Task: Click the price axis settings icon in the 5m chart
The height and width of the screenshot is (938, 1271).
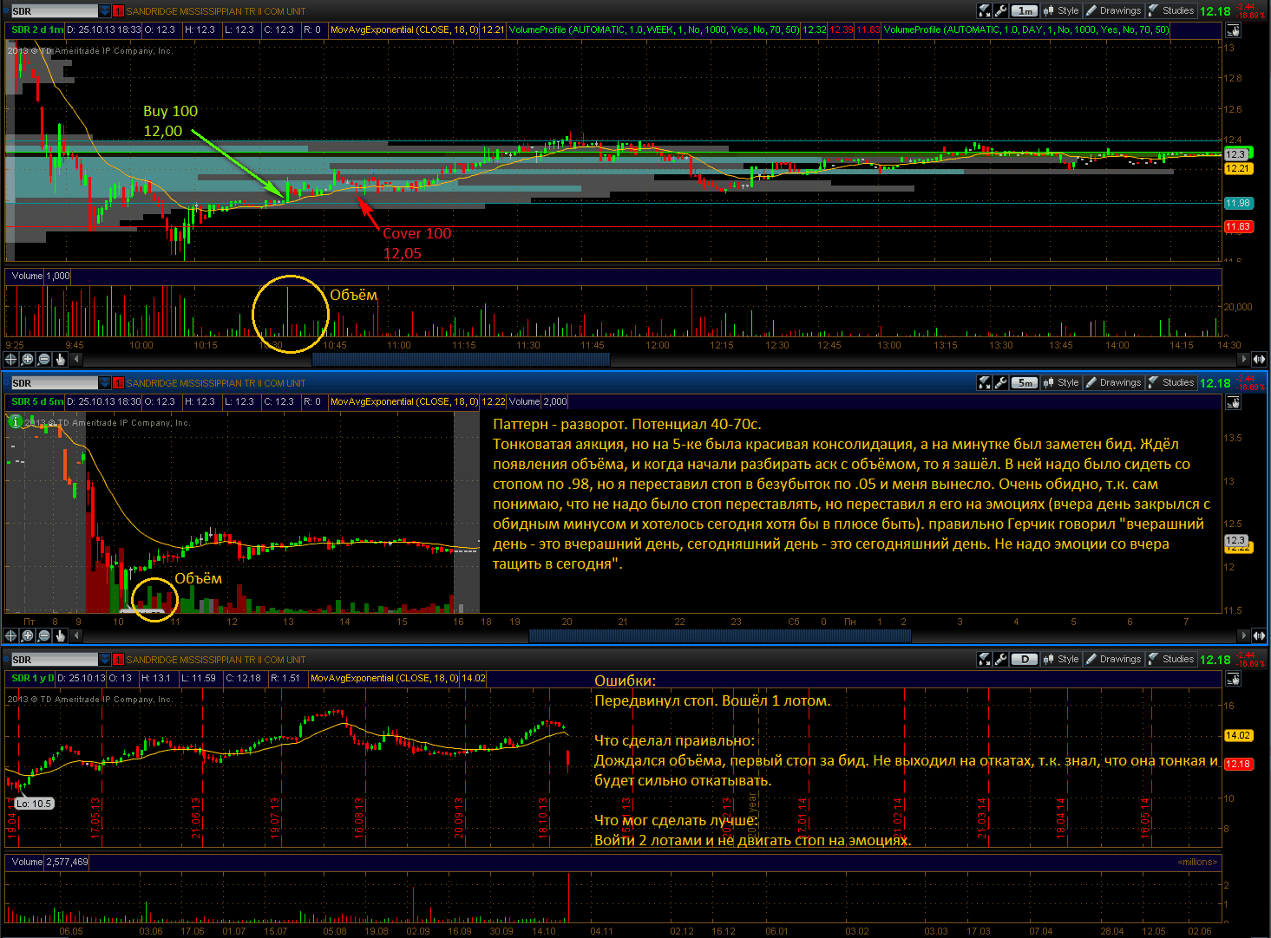Action: pos(1233,402)
